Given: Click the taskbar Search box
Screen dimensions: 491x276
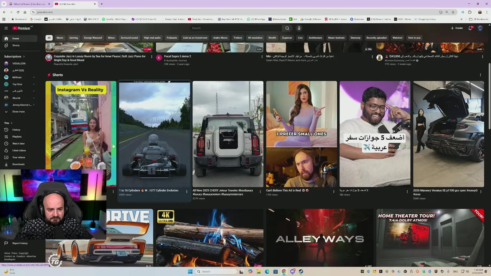Looking at the screenshot, I should [216, 271].
